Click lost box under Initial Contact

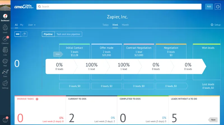[74, 86]
